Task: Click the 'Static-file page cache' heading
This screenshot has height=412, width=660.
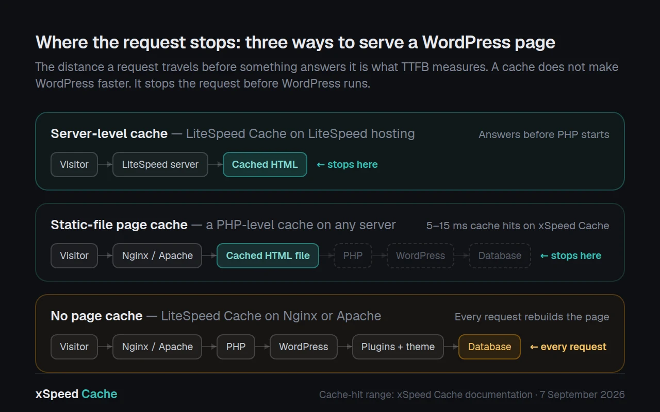Action: click(119, 225)
